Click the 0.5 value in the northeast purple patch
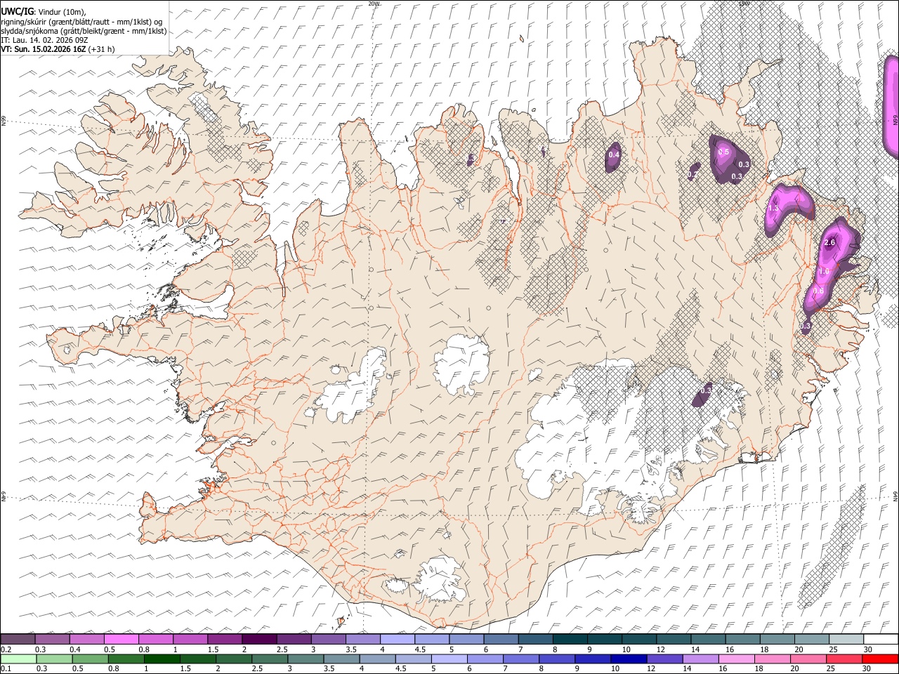 (724, 152)
